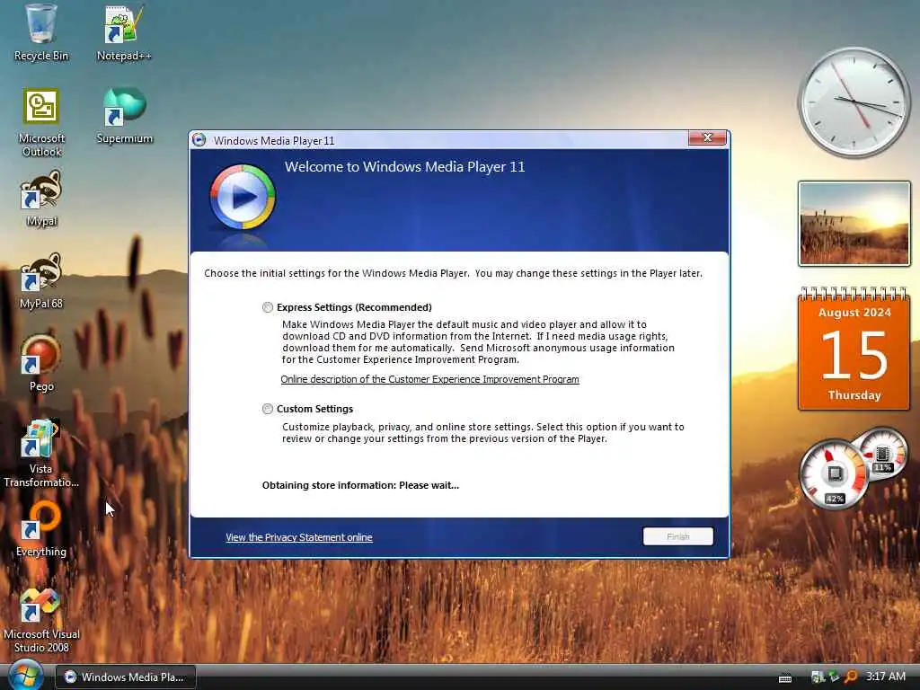Viewport: 920px width, 690px height.
Task: Open the Supermium desktop shortcut
Action: pyautogui.click(x=124, y=116)
